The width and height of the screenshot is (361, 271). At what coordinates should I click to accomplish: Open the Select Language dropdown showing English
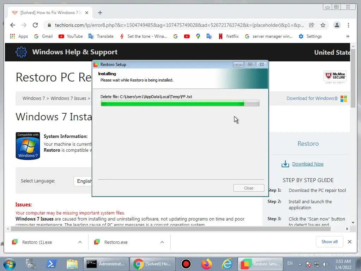tap(83, 181)
